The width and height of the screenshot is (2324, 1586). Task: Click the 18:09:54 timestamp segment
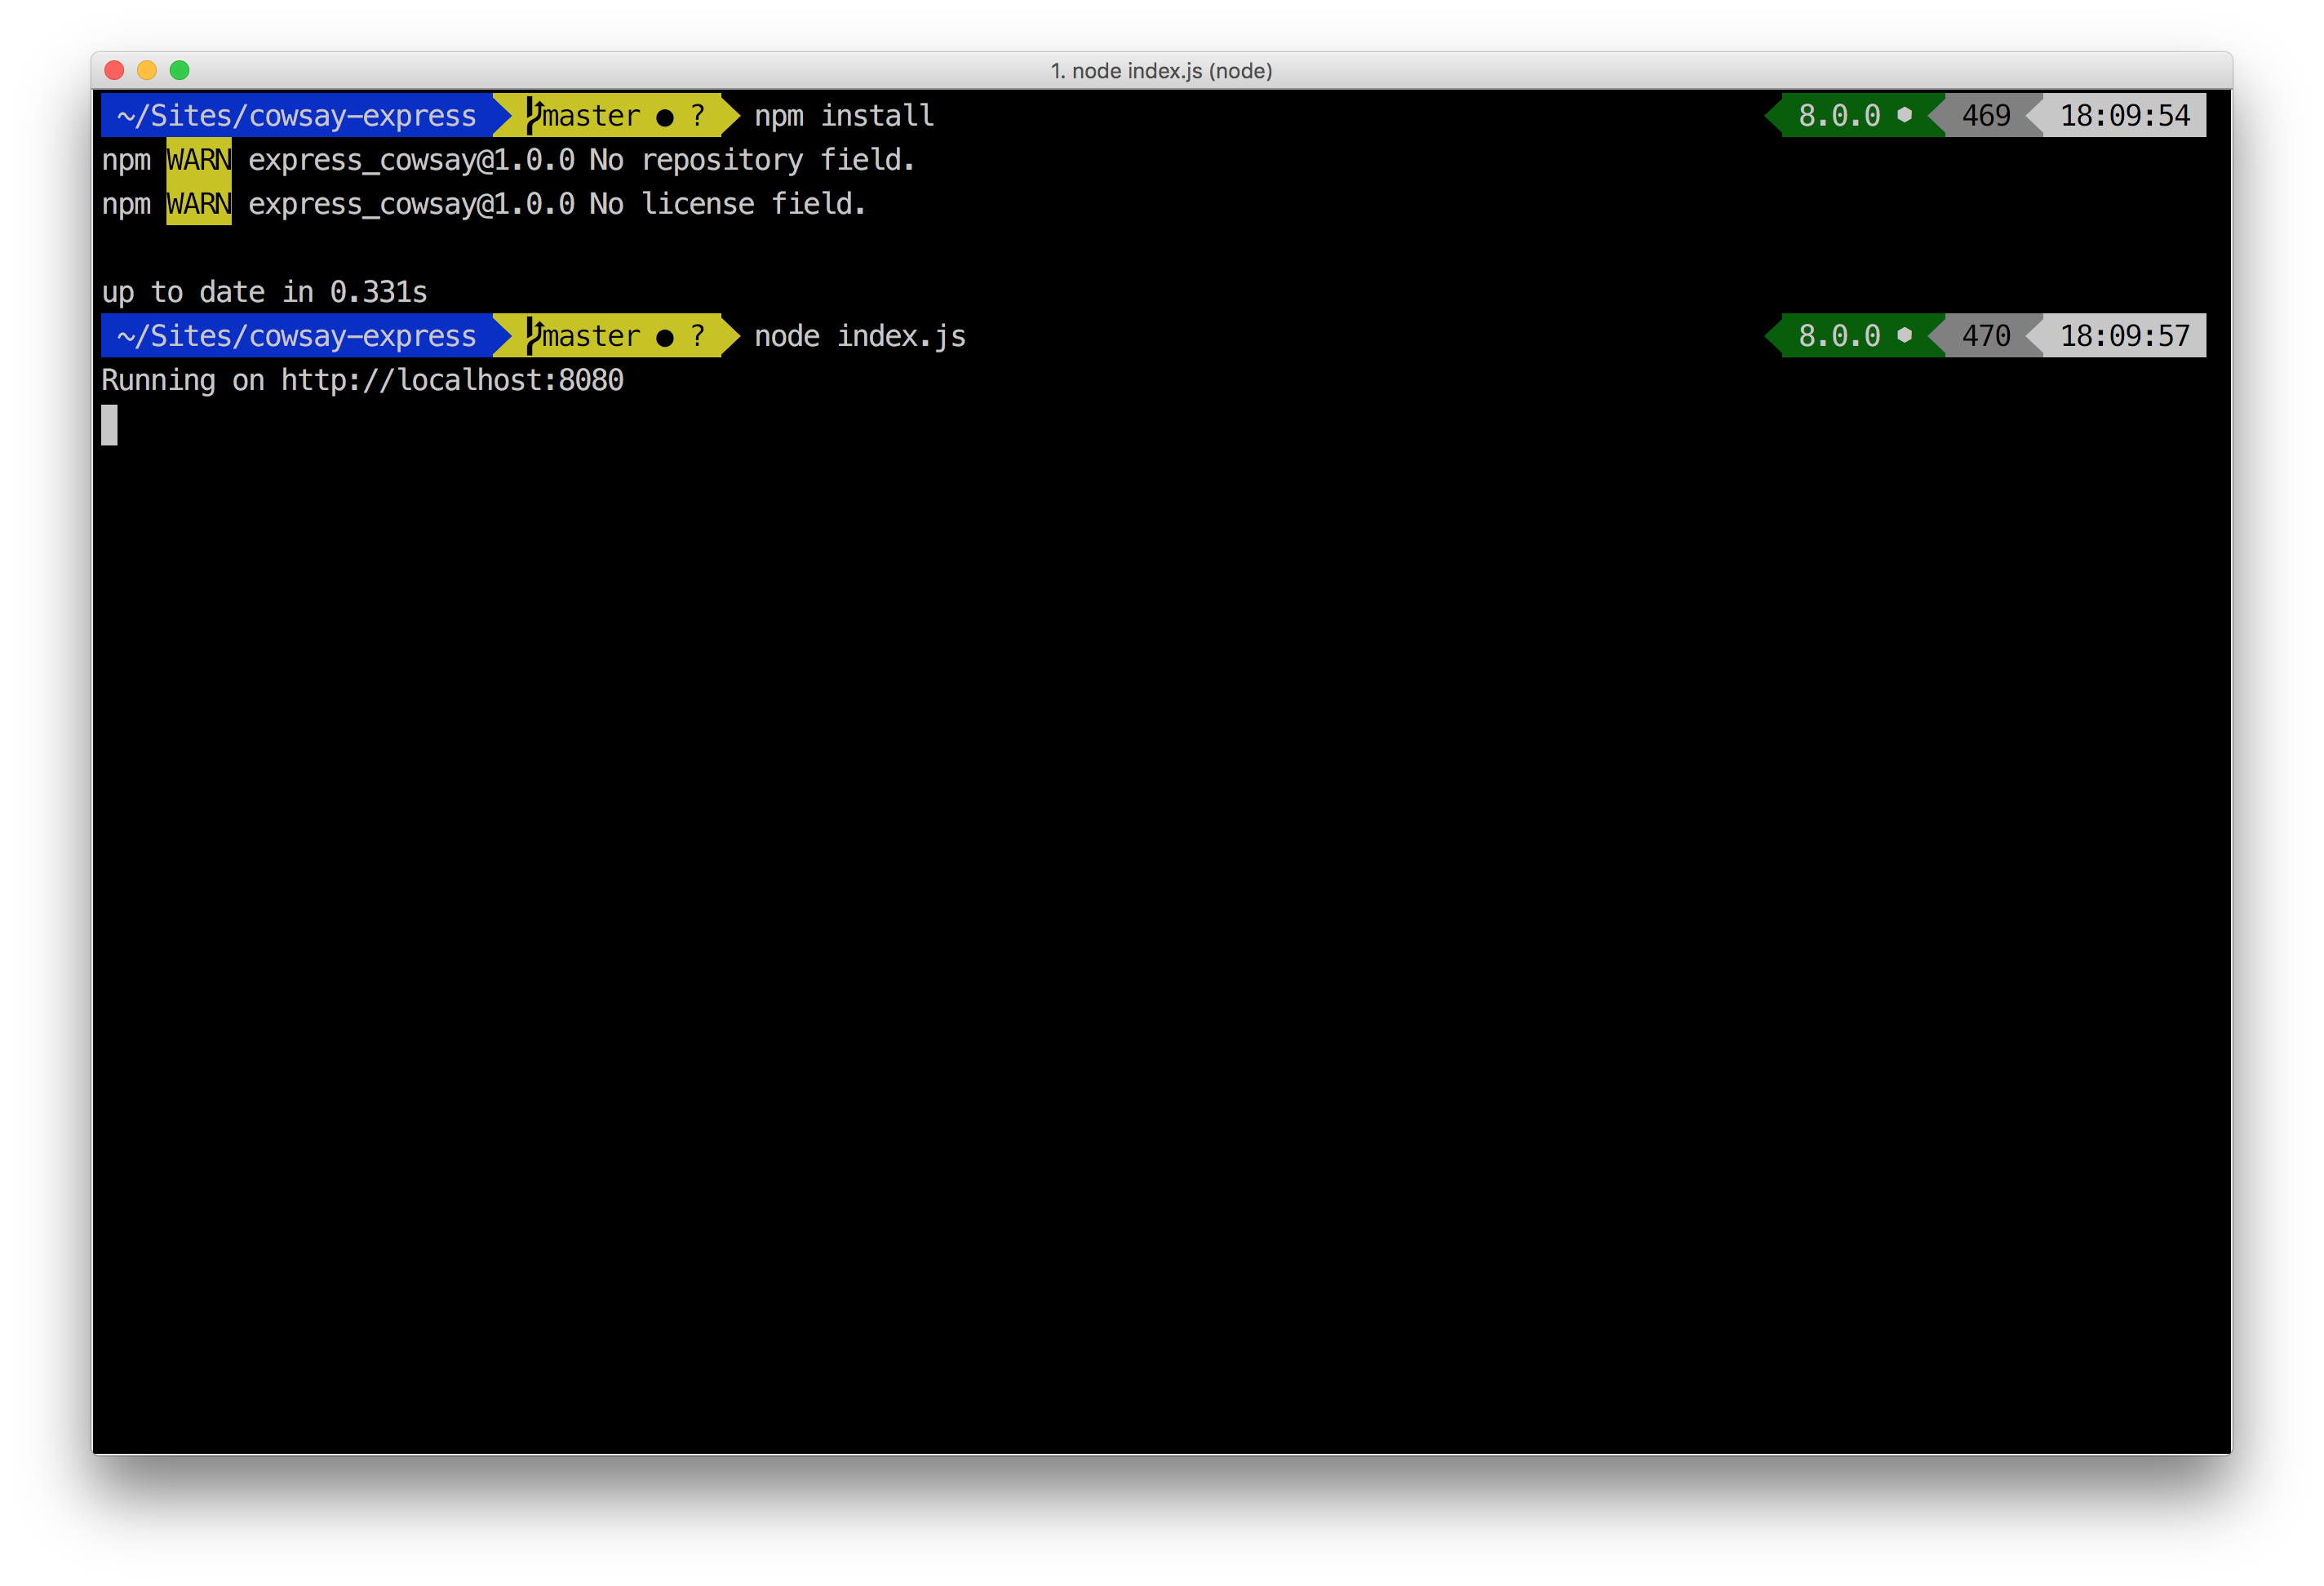(x=2124, y=115)
